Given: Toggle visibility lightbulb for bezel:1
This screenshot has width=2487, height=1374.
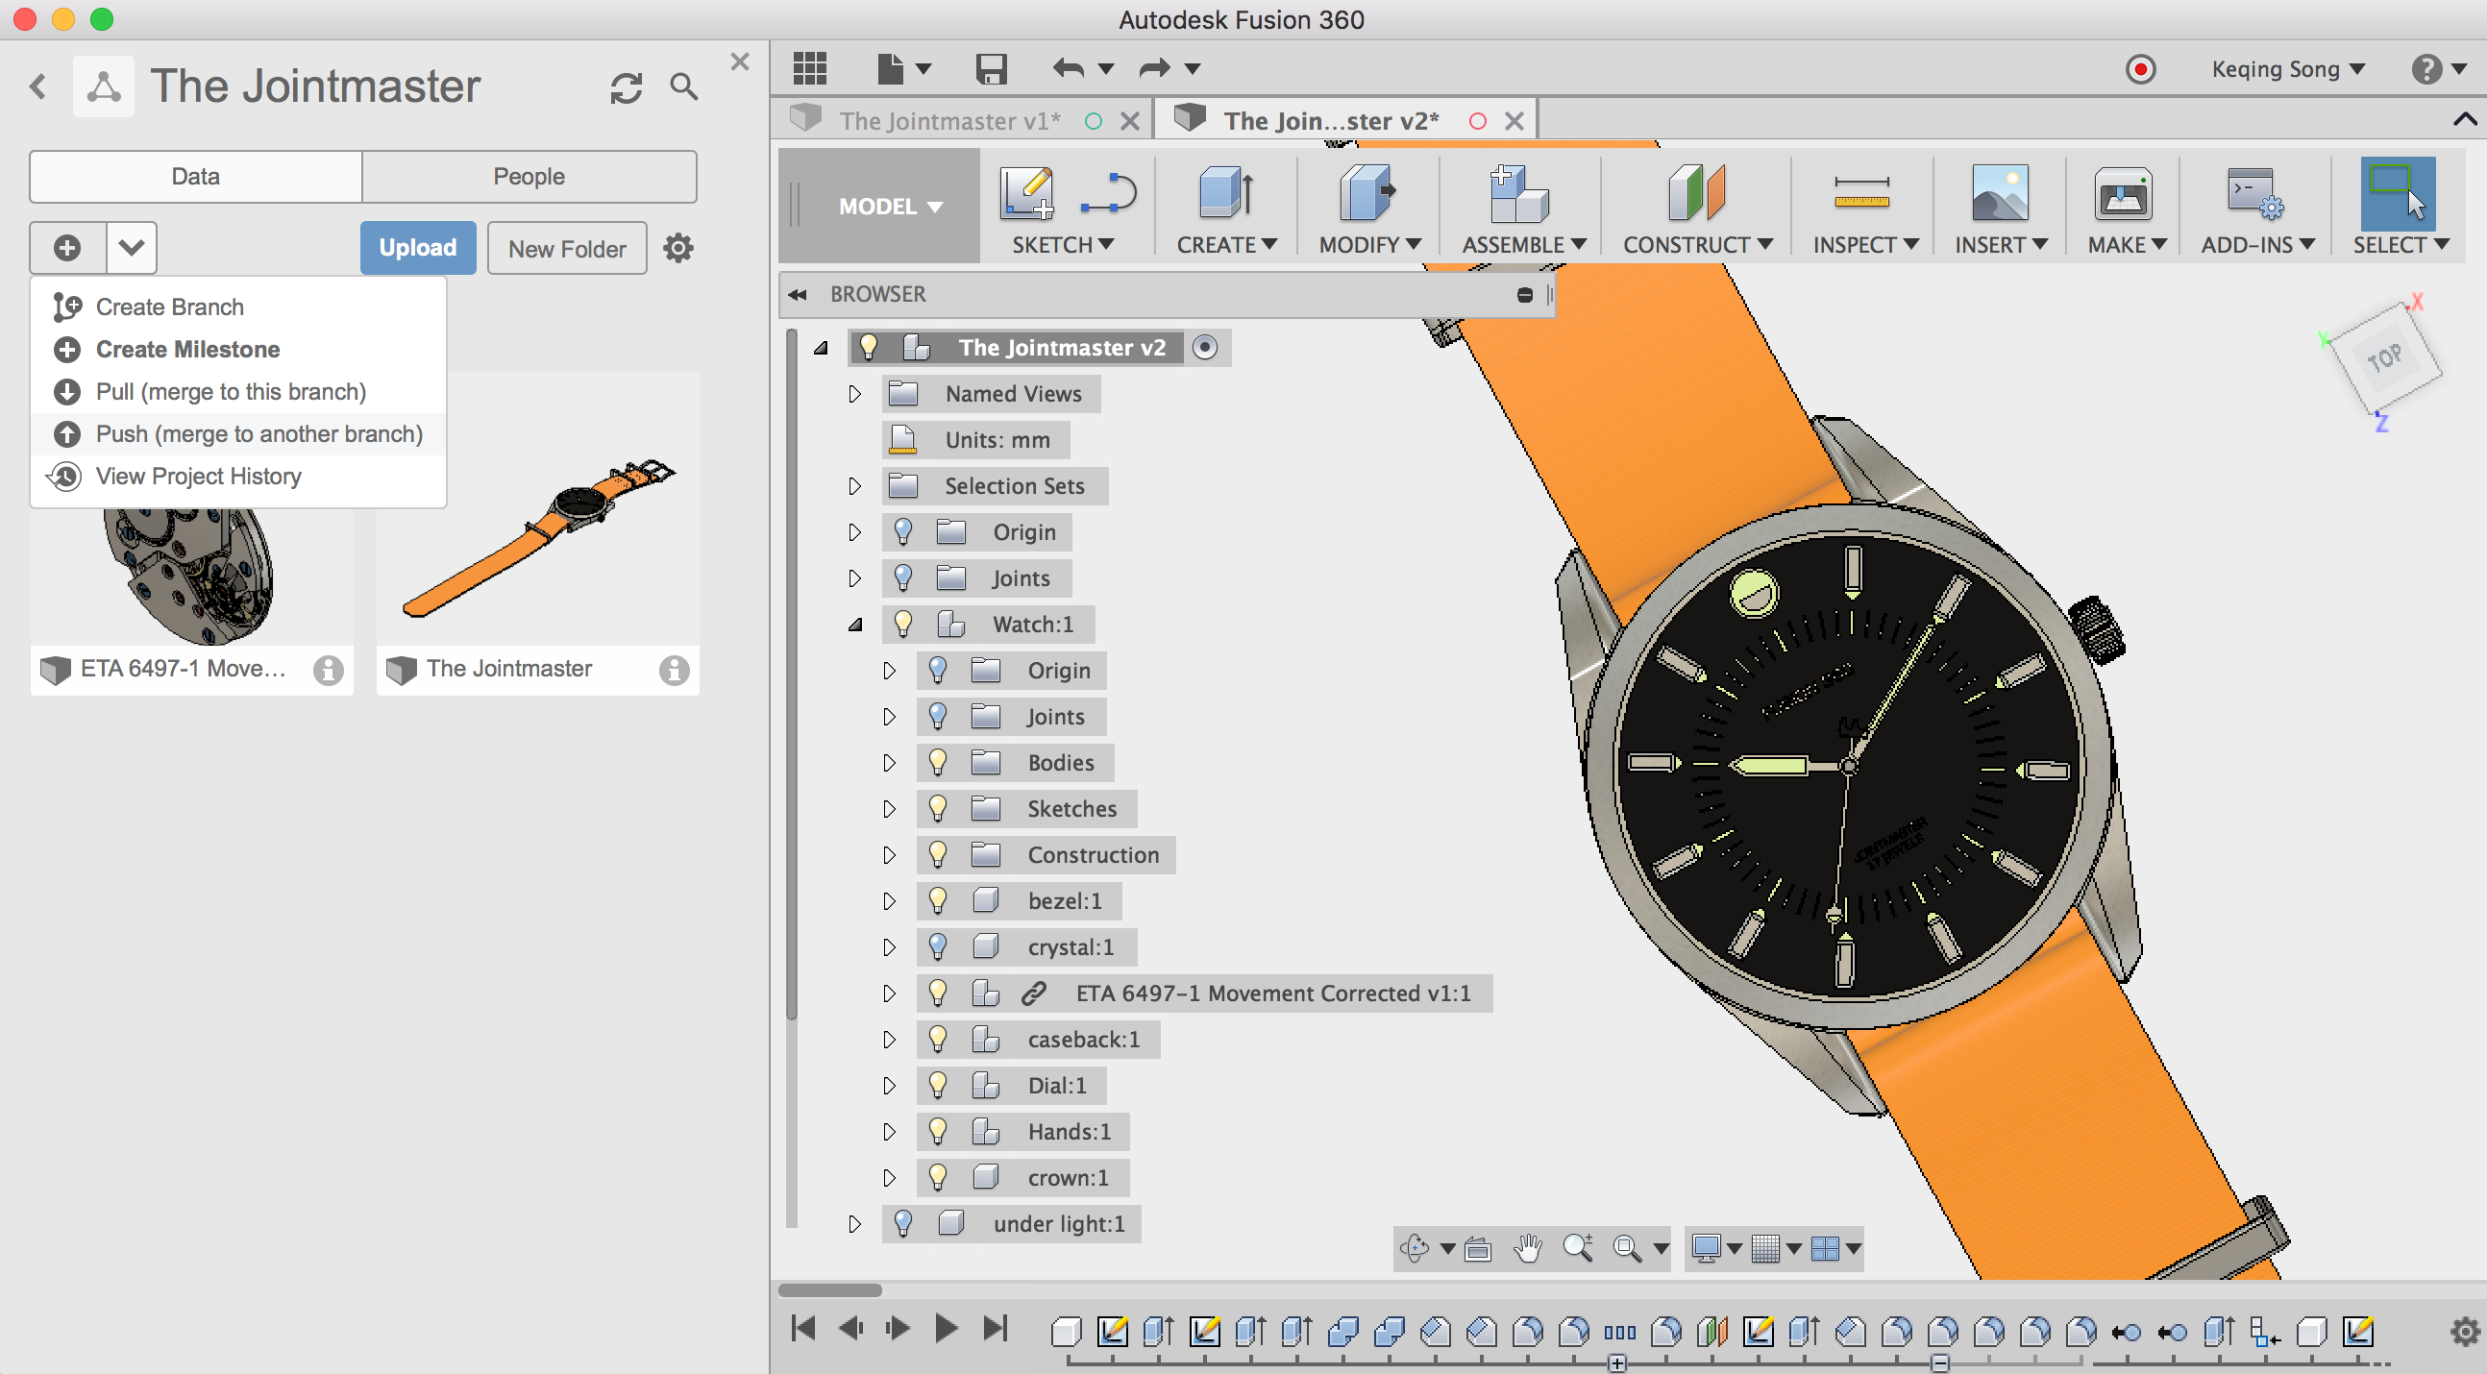Looking at the screenshot, I should coord(937,901).
